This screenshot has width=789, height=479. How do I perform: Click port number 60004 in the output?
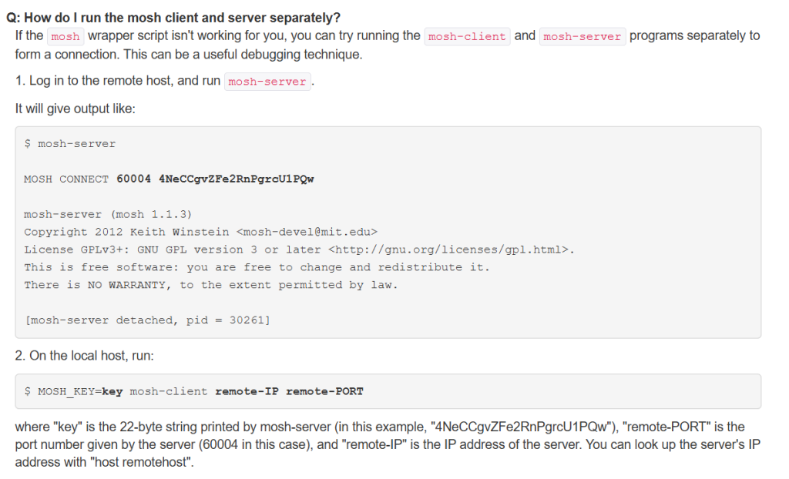pyautogui.click(x=134, y=179)
